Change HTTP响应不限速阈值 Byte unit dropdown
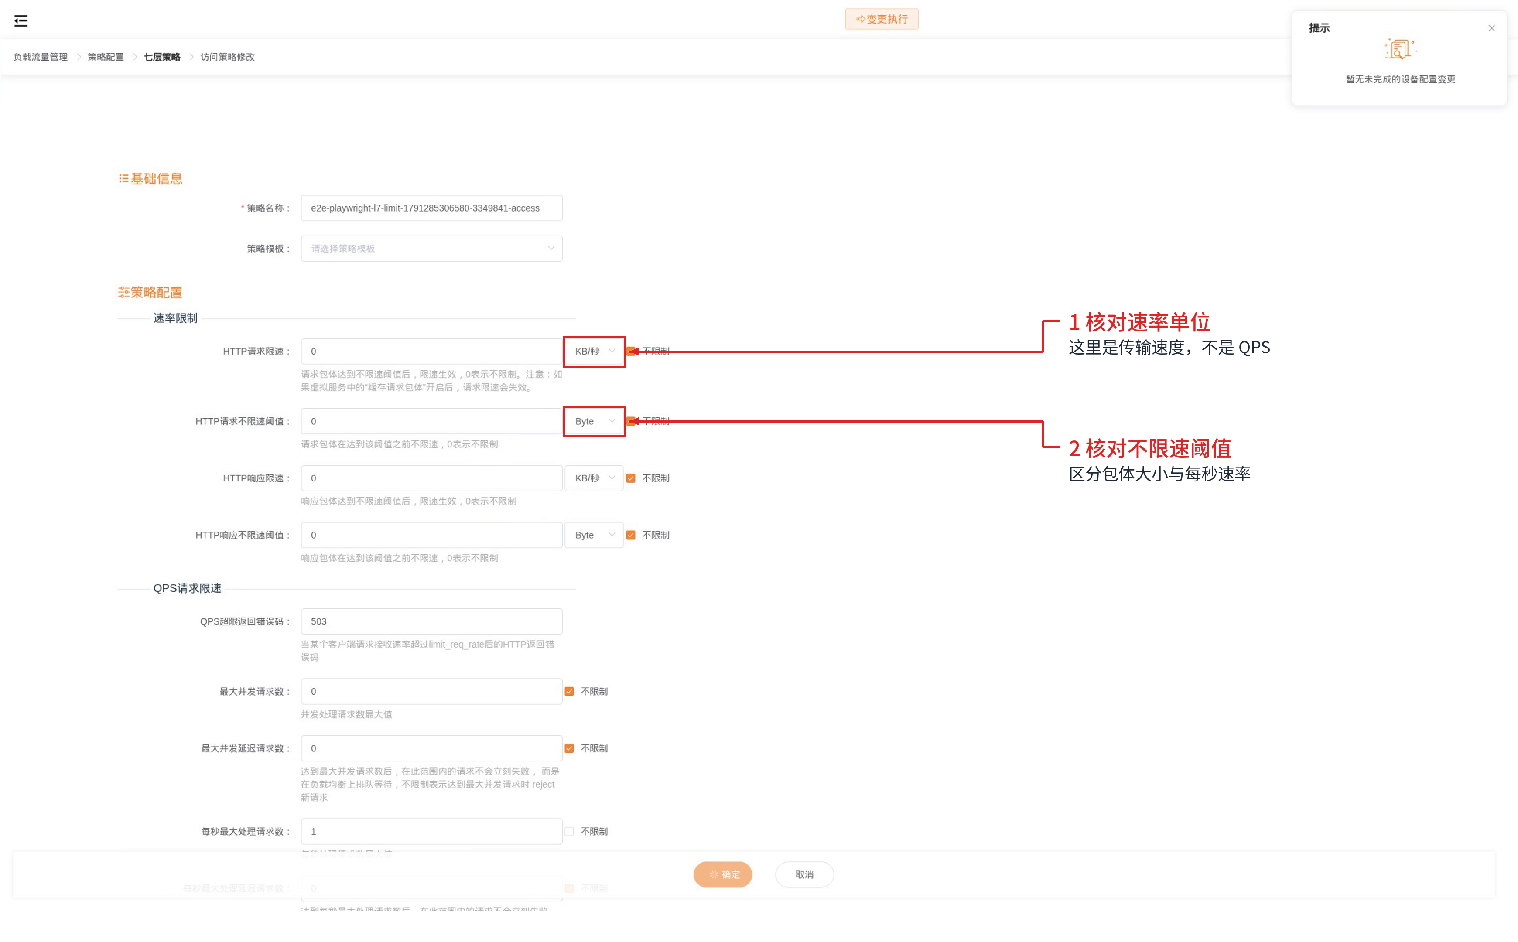Screen dimensions: 1518x942 tap(594, 535)
